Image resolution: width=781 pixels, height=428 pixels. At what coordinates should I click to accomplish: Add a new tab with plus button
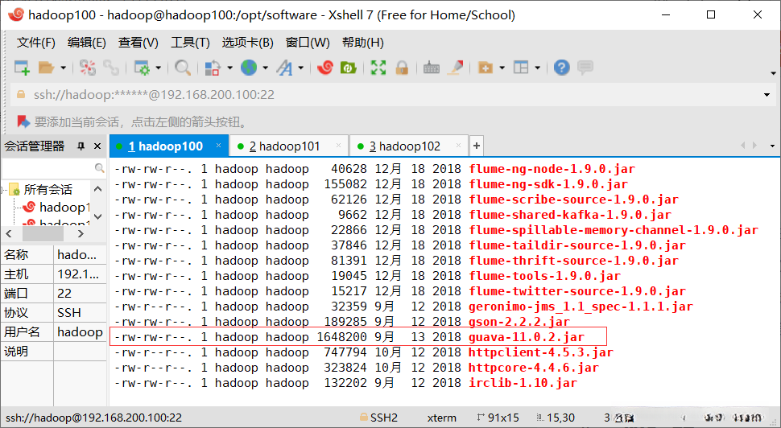pos(476,146)
